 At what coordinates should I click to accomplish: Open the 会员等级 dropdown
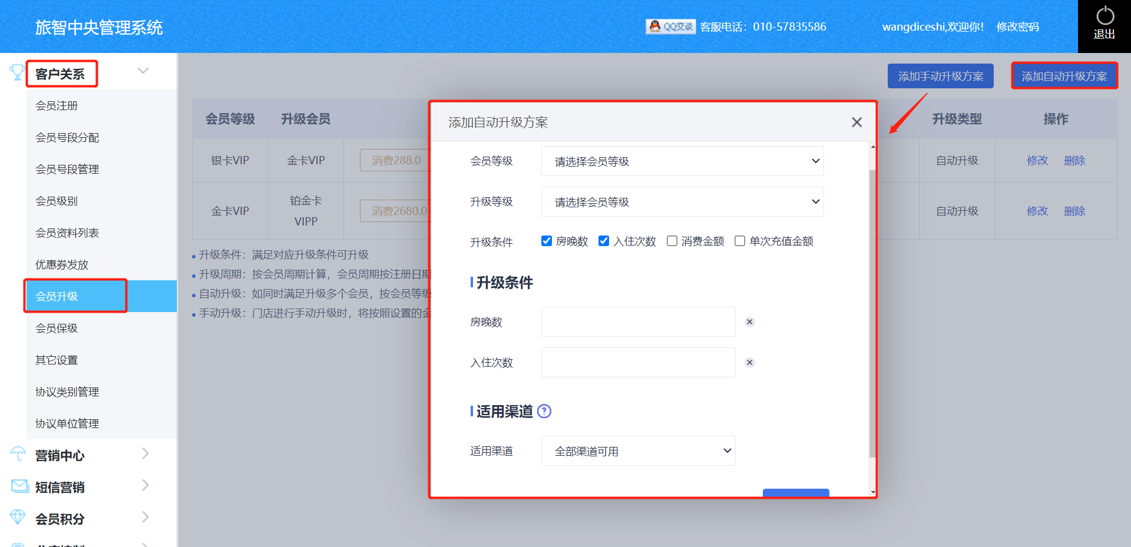tap(682, 161)
